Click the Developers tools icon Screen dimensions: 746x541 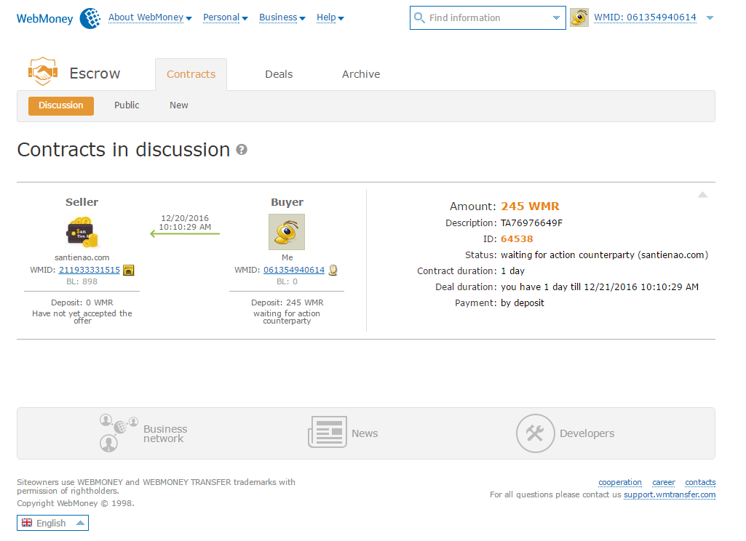(535, 433)
